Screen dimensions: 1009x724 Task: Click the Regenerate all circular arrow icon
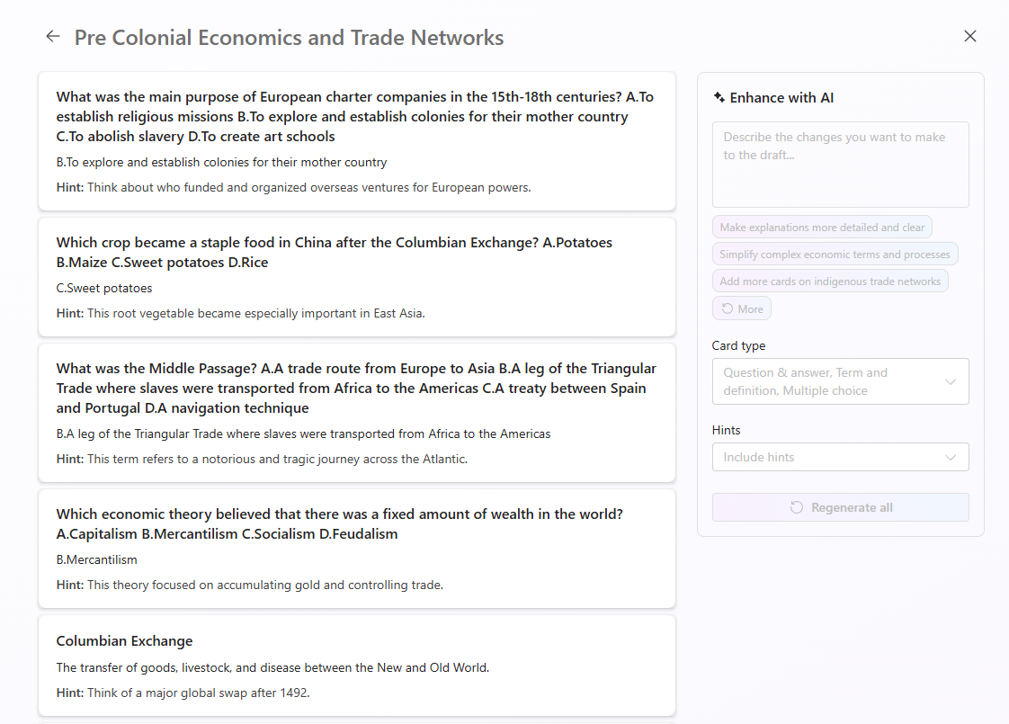click(796, 507)
